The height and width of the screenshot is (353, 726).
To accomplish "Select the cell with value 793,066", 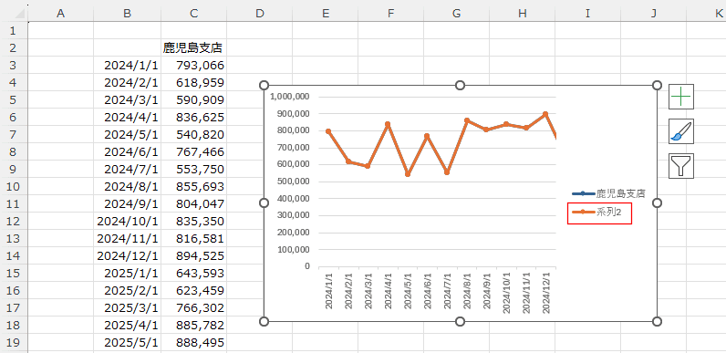I will pos(193,66).
